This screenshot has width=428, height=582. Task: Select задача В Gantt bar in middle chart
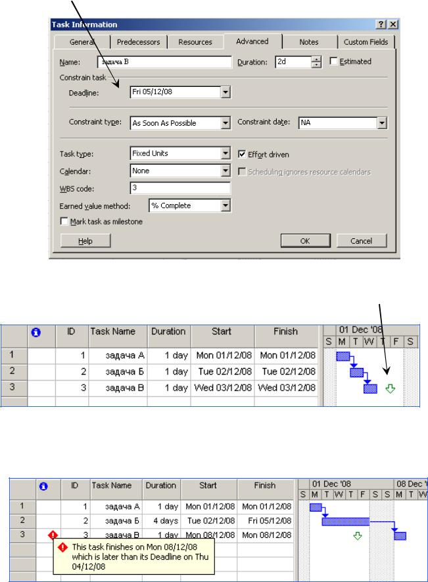coord(371,388)
